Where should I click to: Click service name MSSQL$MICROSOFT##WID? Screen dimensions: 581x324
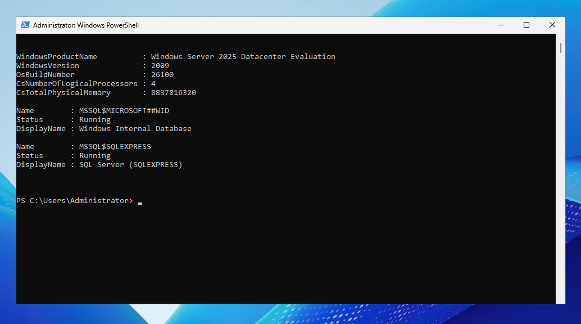pyautogui.click(x=124, y=111)
